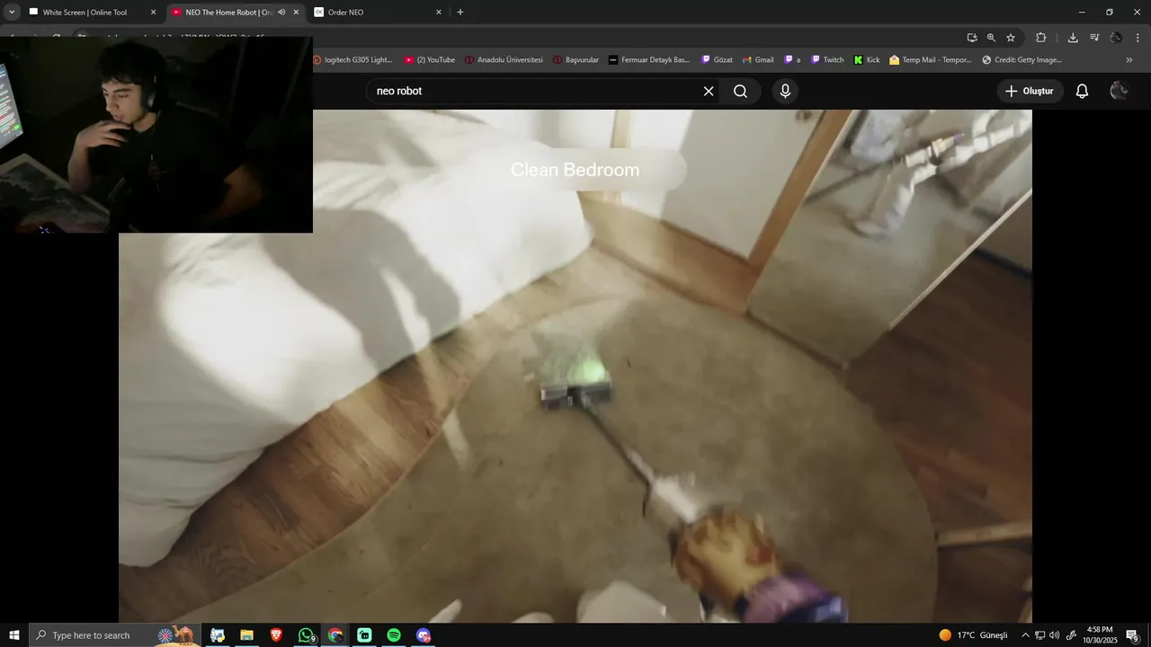The height and width of the screenshot is (647, 1151).
Task: Click the webcam overlay of the streamer
Action: click(x=156, y=135)
